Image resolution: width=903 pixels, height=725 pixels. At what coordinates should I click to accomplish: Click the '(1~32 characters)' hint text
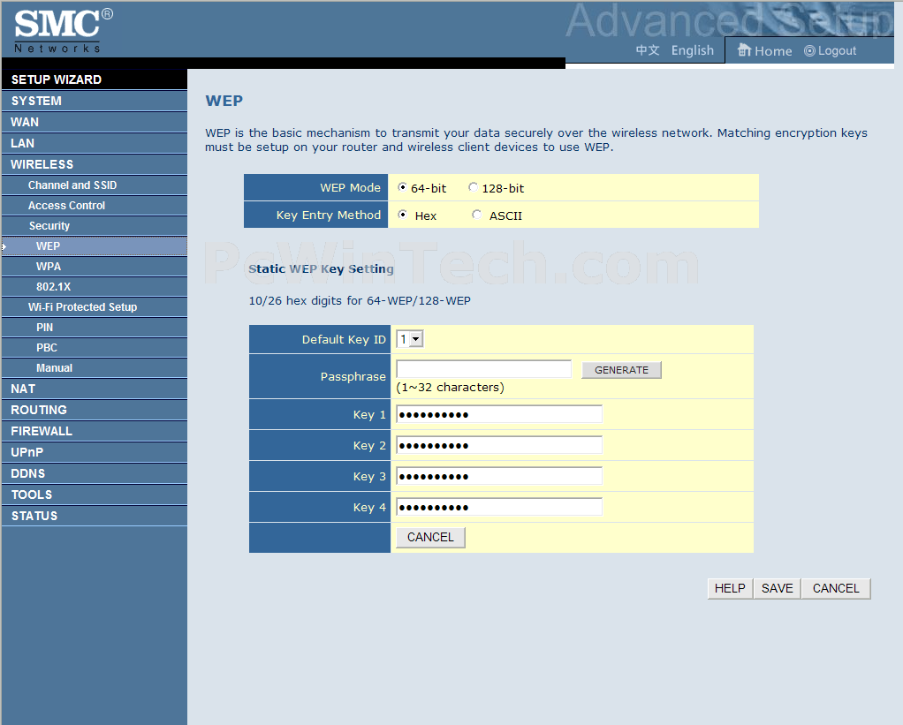pyautogui.click(x=450, y=388)
